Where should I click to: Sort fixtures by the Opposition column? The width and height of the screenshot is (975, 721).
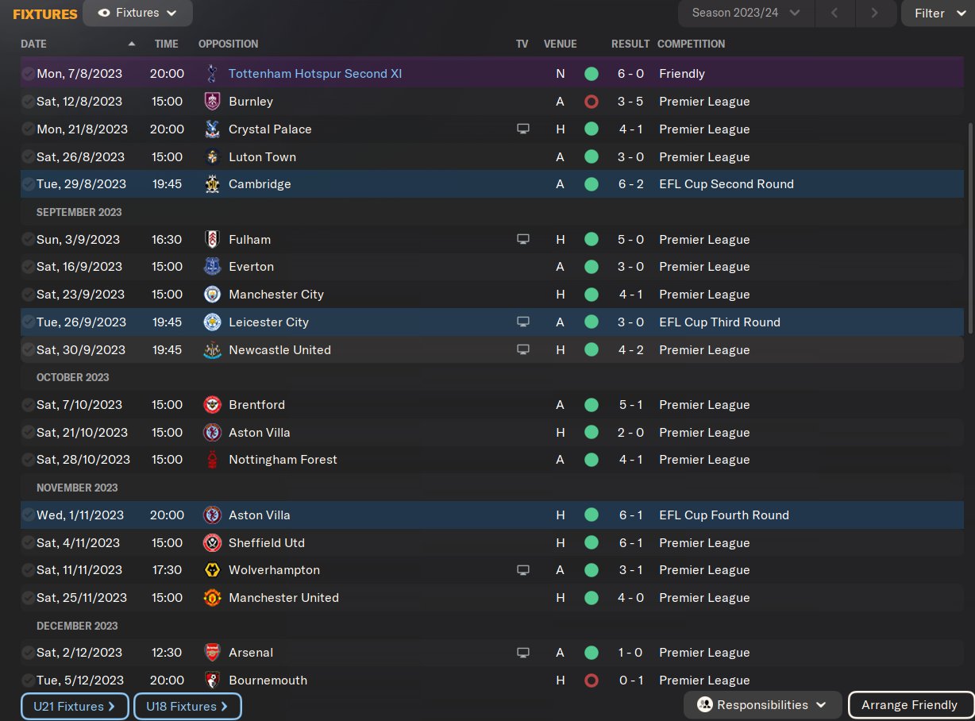(228, 44)
